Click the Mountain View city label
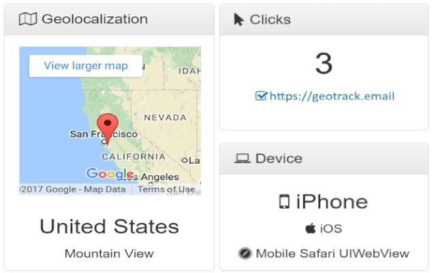436x273 pixels. 109,253
